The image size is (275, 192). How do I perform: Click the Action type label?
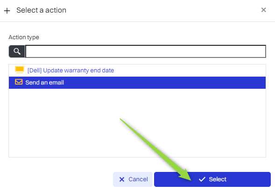pos(24,37)
